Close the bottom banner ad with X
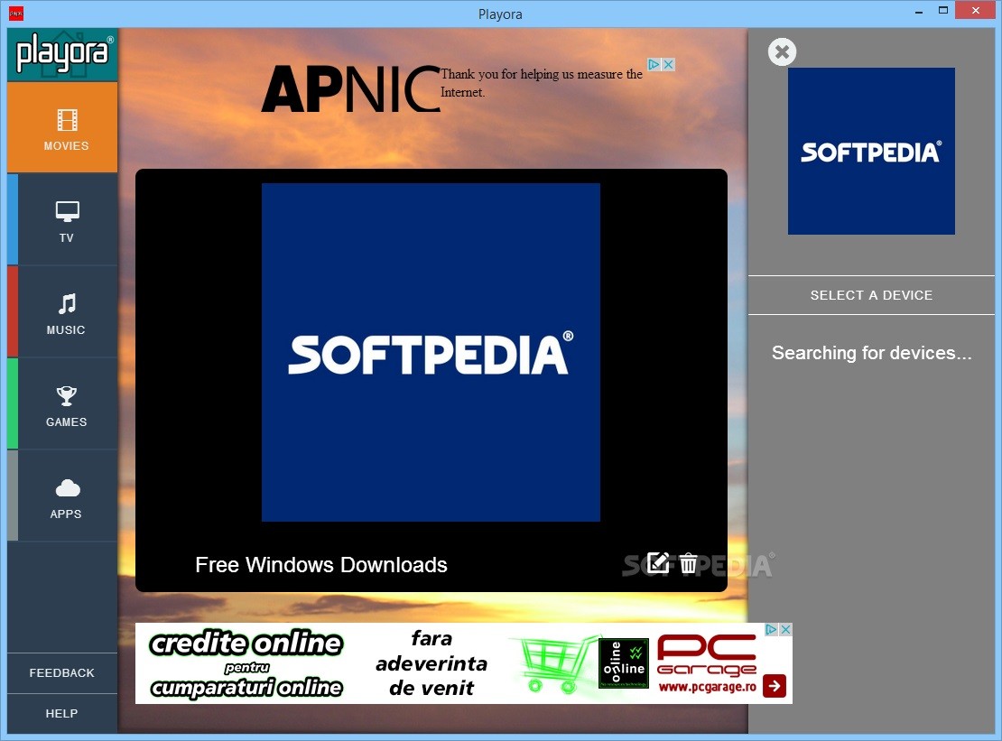This screenshot has width=1002, height=741. tap(786, 629)
